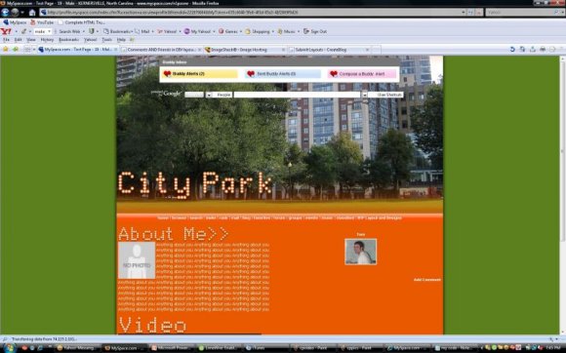Click the pencil icon on Yahoo toolbar
The image size is (566, 353).
pyautogui.click(x=23, y=31)
